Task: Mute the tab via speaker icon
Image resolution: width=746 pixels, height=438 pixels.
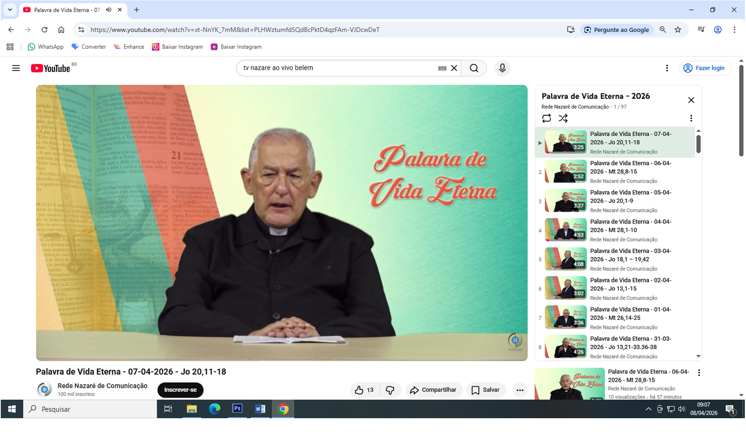Action: pyautogui.click(x=109, y=10)
